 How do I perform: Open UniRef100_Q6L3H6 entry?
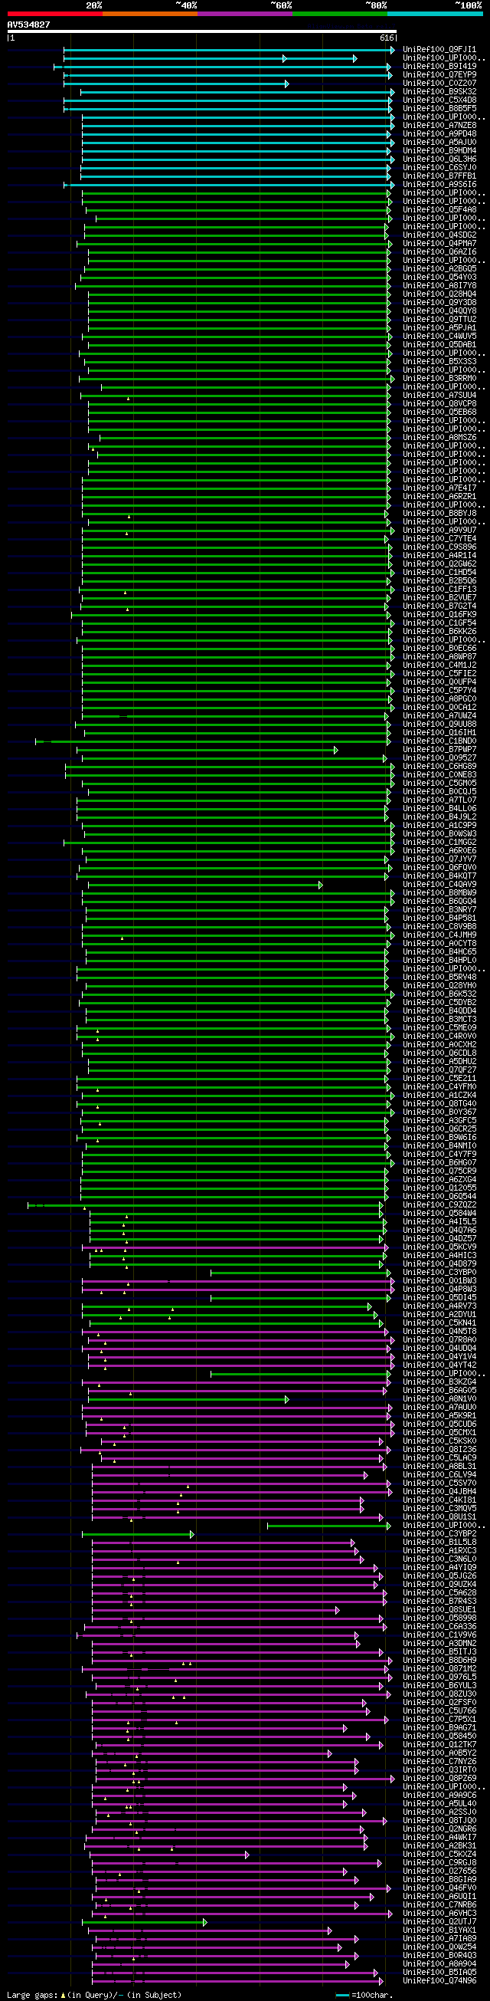point(439,159)
